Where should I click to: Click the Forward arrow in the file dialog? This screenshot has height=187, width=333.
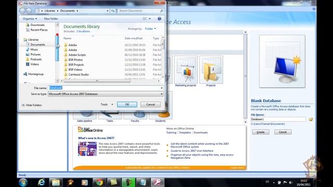click(x=29, y=10)
